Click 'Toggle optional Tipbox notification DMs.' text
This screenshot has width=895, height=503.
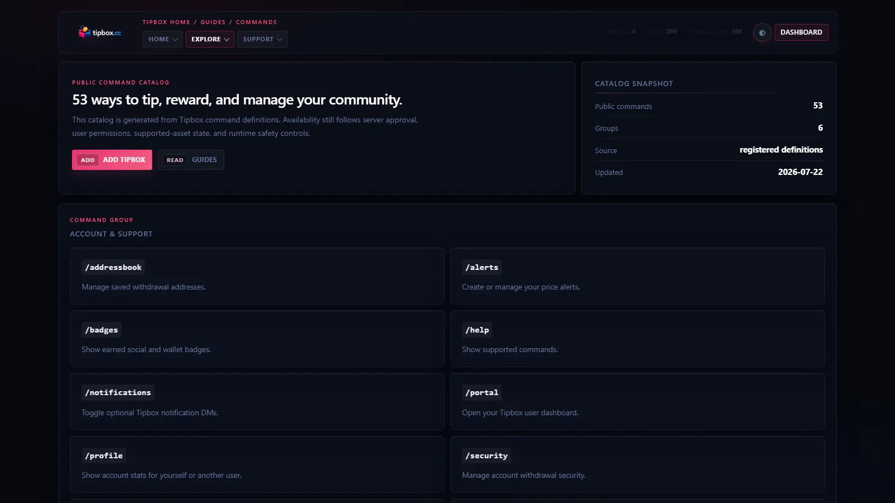click(x=150, y=412)
